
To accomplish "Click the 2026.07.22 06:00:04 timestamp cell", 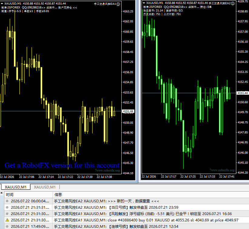I will [30, 201].
